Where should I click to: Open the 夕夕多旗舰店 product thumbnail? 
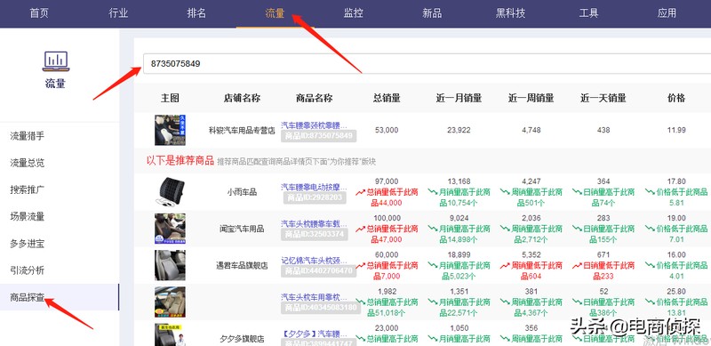tap(170, 335)
